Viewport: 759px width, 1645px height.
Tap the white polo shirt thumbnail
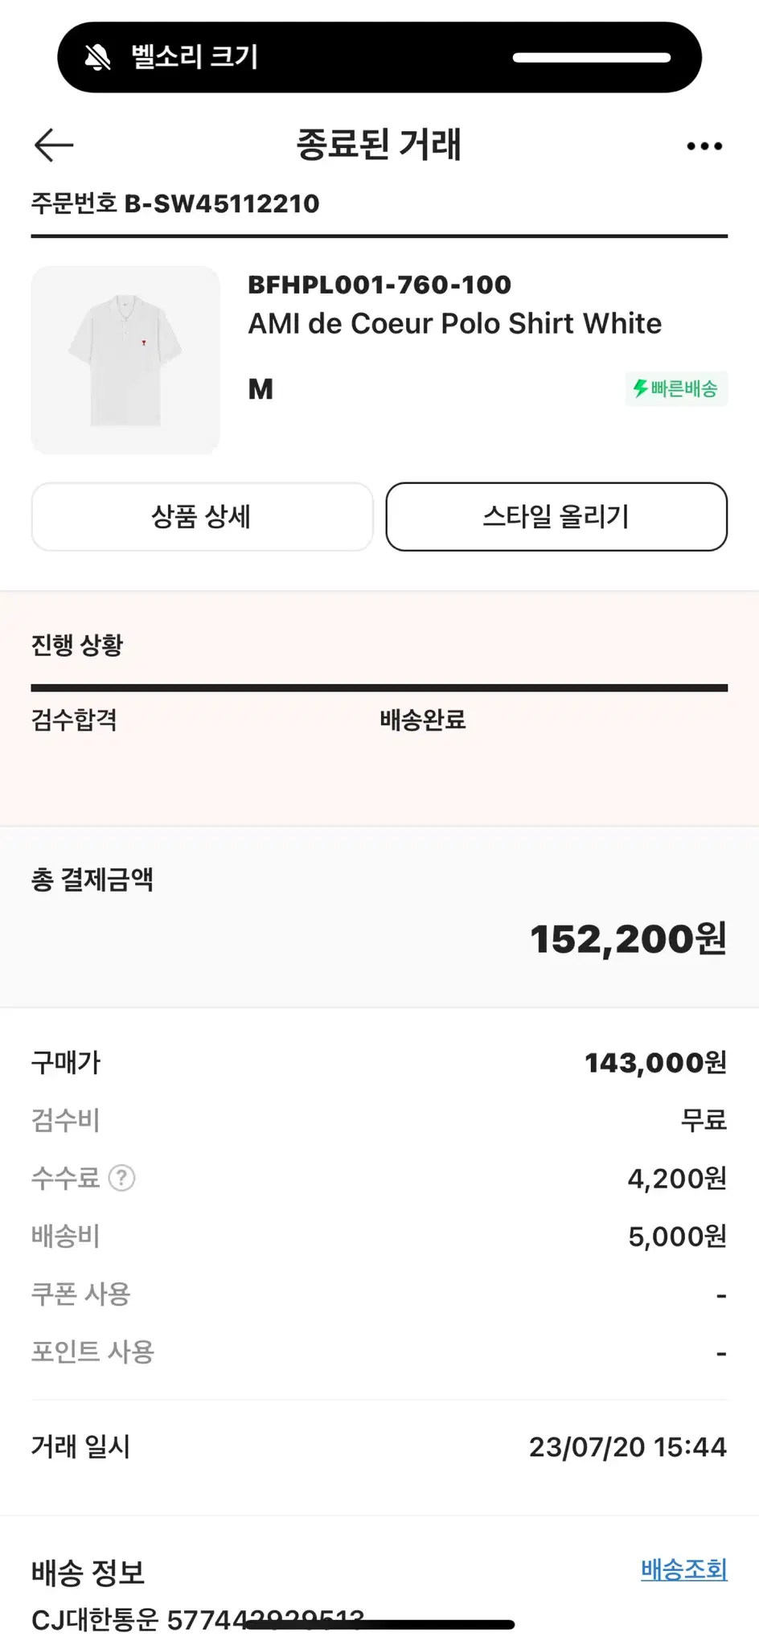pos(125,360)
